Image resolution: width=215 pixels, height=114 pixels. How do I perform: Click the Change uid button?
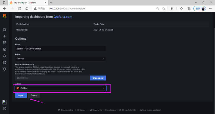coord(98,78)
